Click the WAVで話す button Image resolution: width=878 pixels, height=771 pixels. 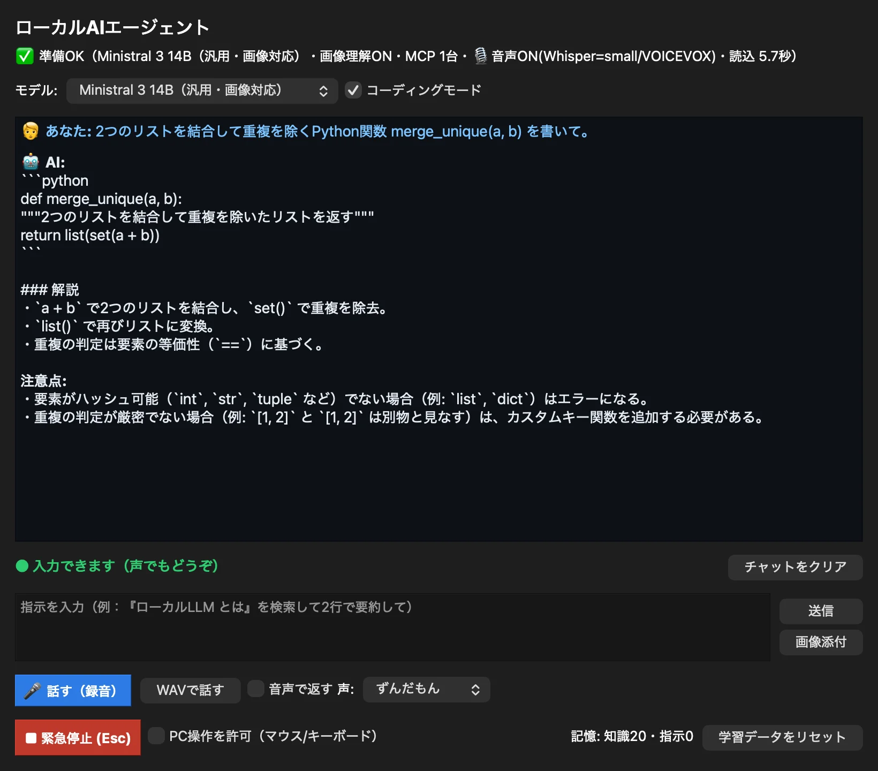click(190, 690)
